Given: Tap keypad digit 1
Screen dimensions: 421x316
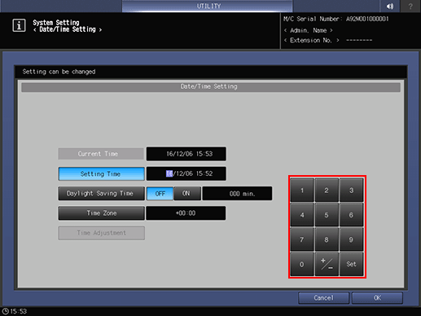Looking at the screenshot, I should coord(302,191).
